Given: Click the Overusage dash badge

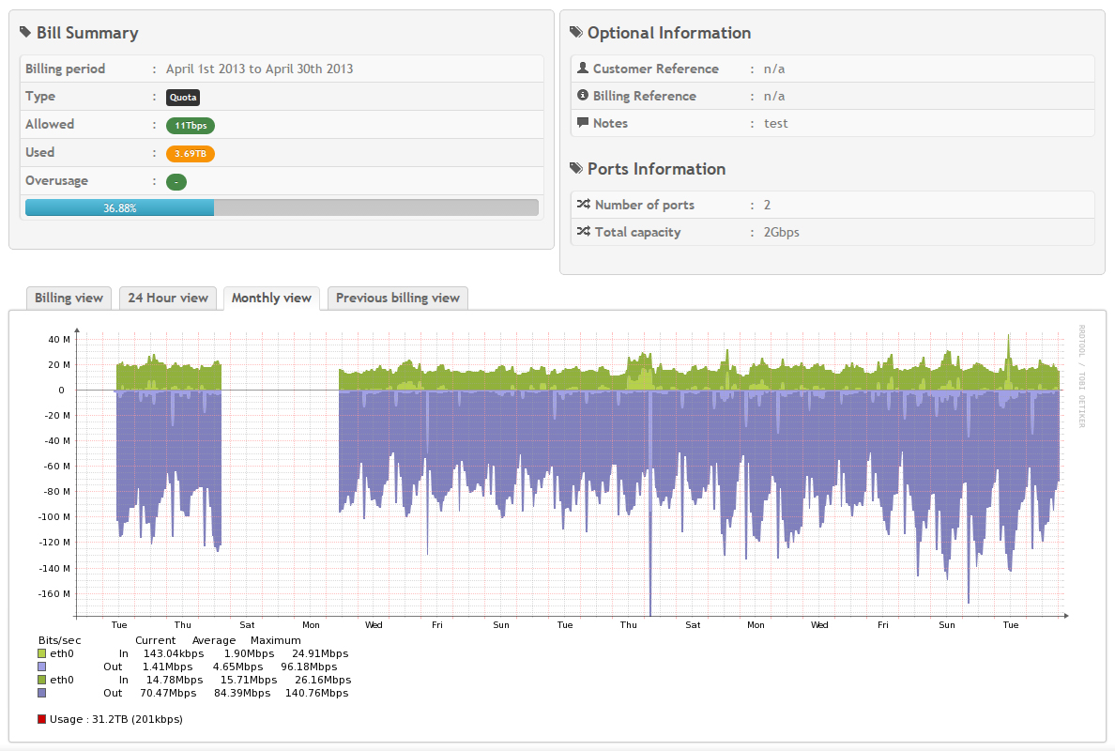Looking at the screenshot, I should pyautogui.click(x=176, y=181).
